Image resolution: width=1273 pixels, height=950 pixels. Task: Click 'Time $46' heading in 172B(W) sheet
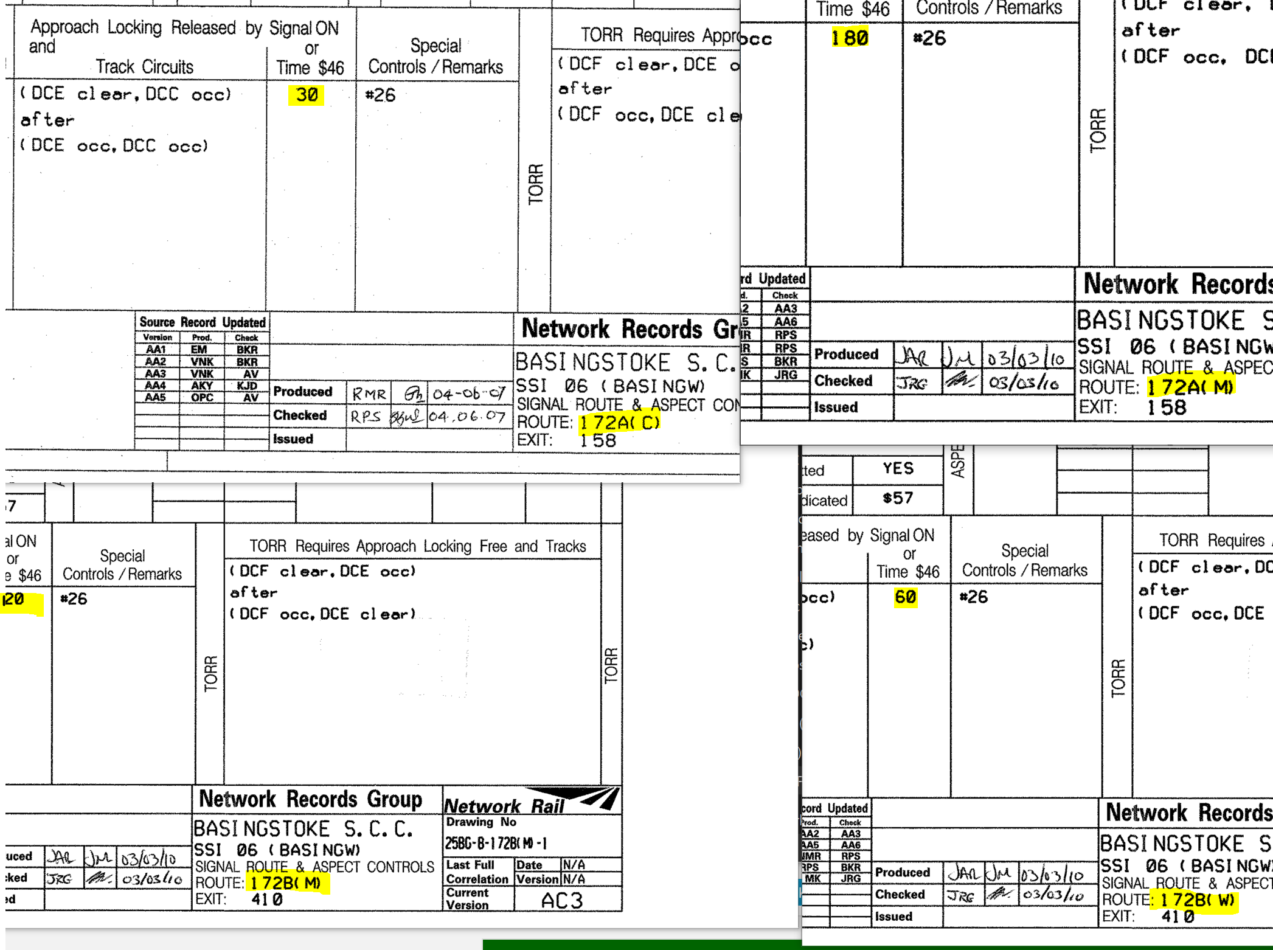pos(907,572)
